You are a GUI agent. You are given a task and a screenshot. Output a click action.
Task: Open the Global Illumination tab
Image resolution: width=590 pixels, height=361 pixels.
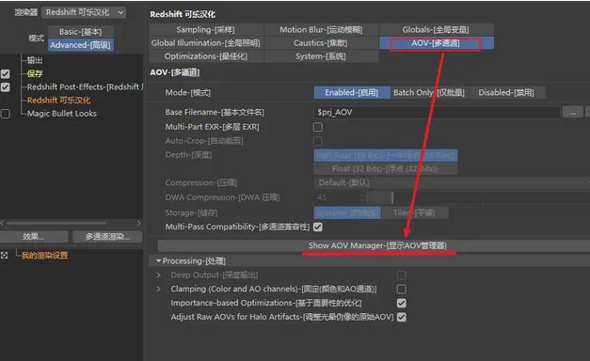click(206, 43)
